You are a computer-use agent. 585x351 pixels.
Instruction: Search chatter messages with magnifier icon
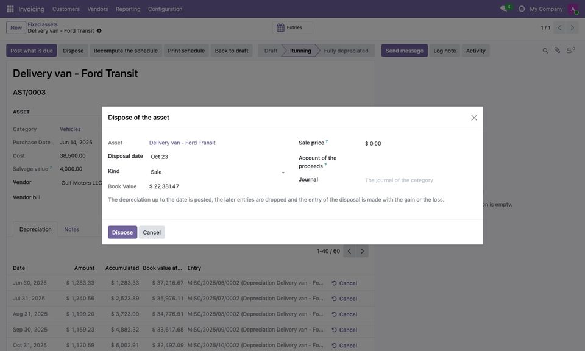(x=545, y=51)
